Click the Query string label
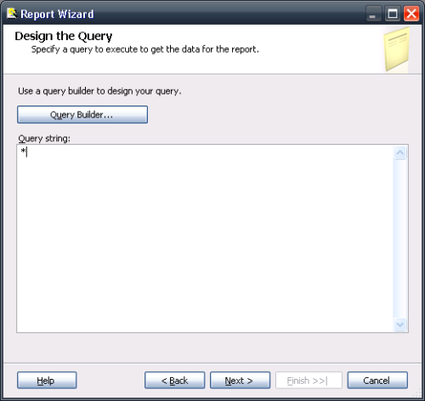 point(44,139)
